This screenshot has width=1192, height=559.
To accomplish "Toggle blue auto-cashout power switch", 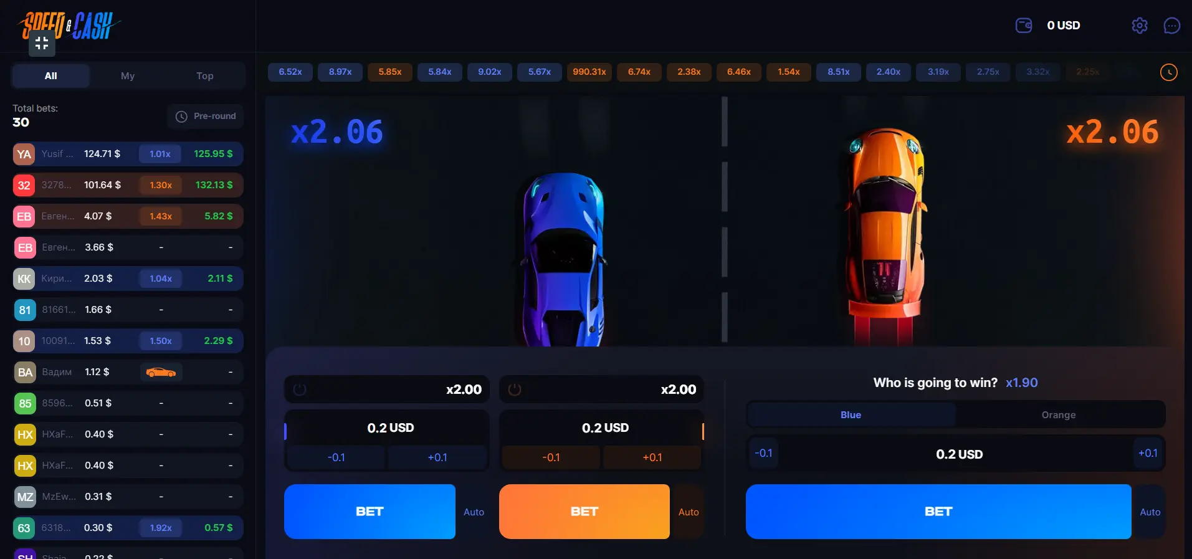I will pyautogui.click(x=300, y=389).
